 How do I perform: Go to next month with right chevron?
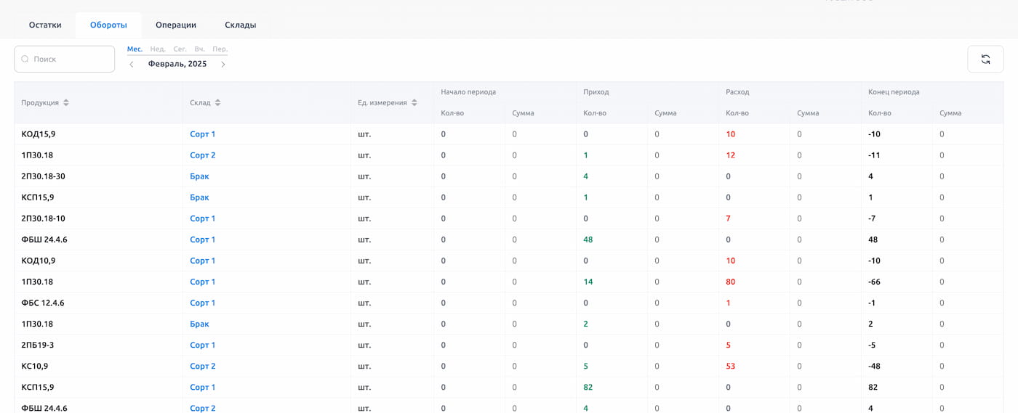pyautogui.click(x=223, y=65)
